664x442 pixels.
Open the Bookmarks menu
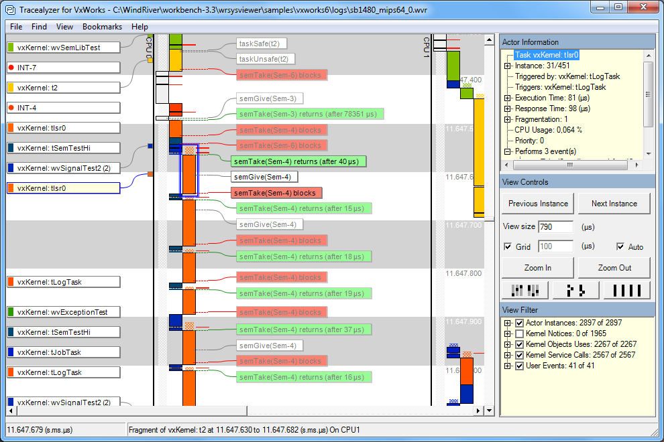pyautogui.click(x=102, y=27)
